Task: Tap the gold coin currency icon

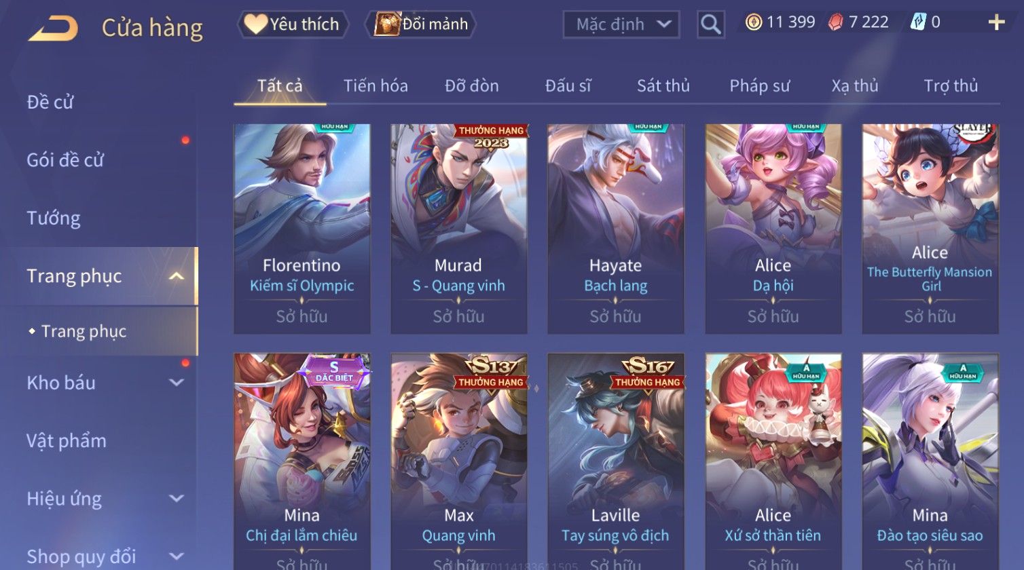Action: tap(753, 22)
